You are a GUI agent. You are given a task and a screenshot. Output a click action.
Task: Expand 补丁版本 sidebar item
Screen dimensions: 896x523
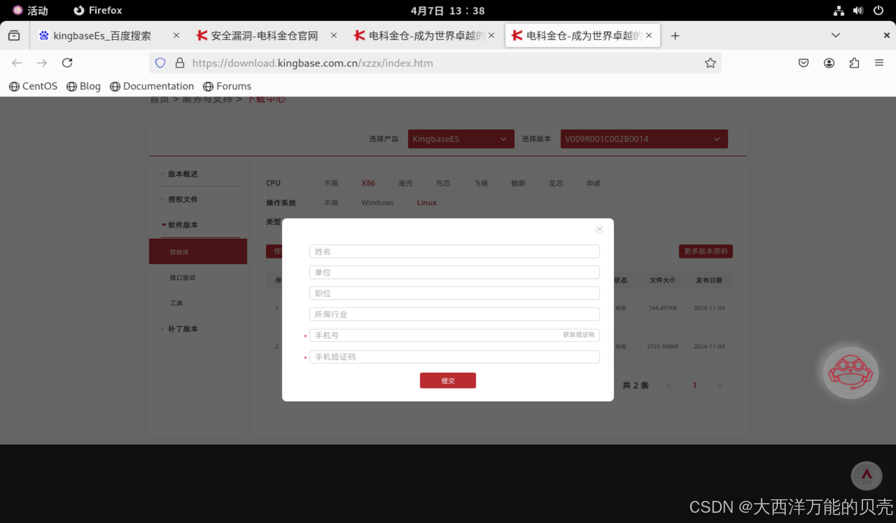(x=183, y=329)
